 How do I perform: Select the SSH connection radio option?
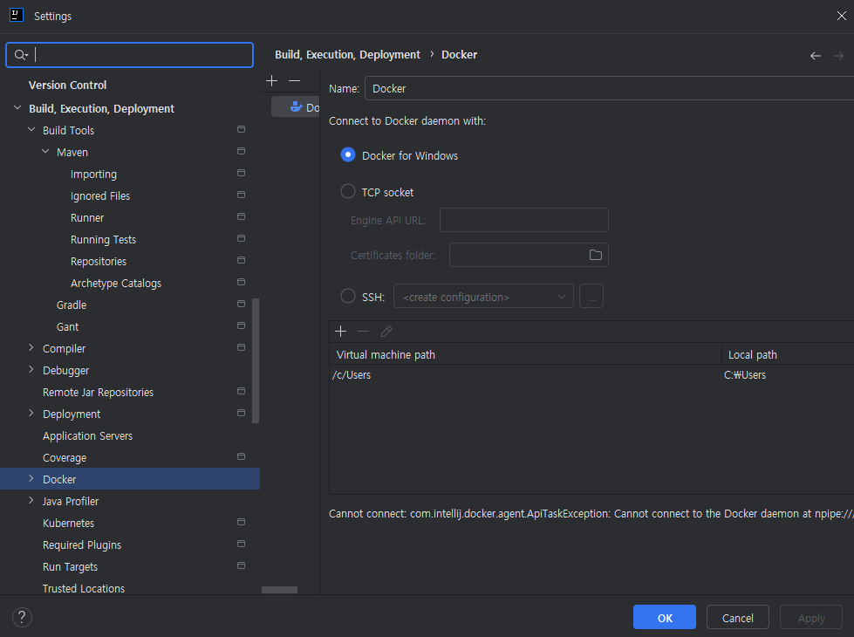(347, 296)
